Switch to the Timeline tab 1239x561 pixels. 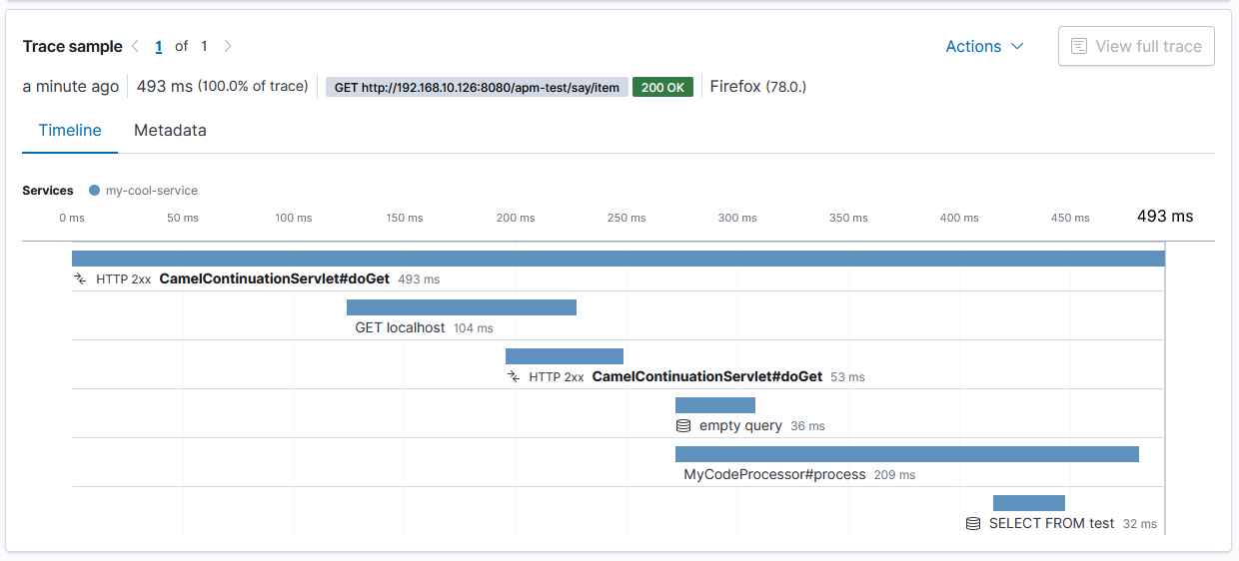tap(70, 131)
